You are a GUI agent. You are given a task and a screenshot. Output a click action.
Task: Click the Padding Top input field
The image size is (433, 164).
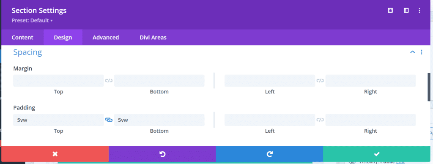pos(58,120)
